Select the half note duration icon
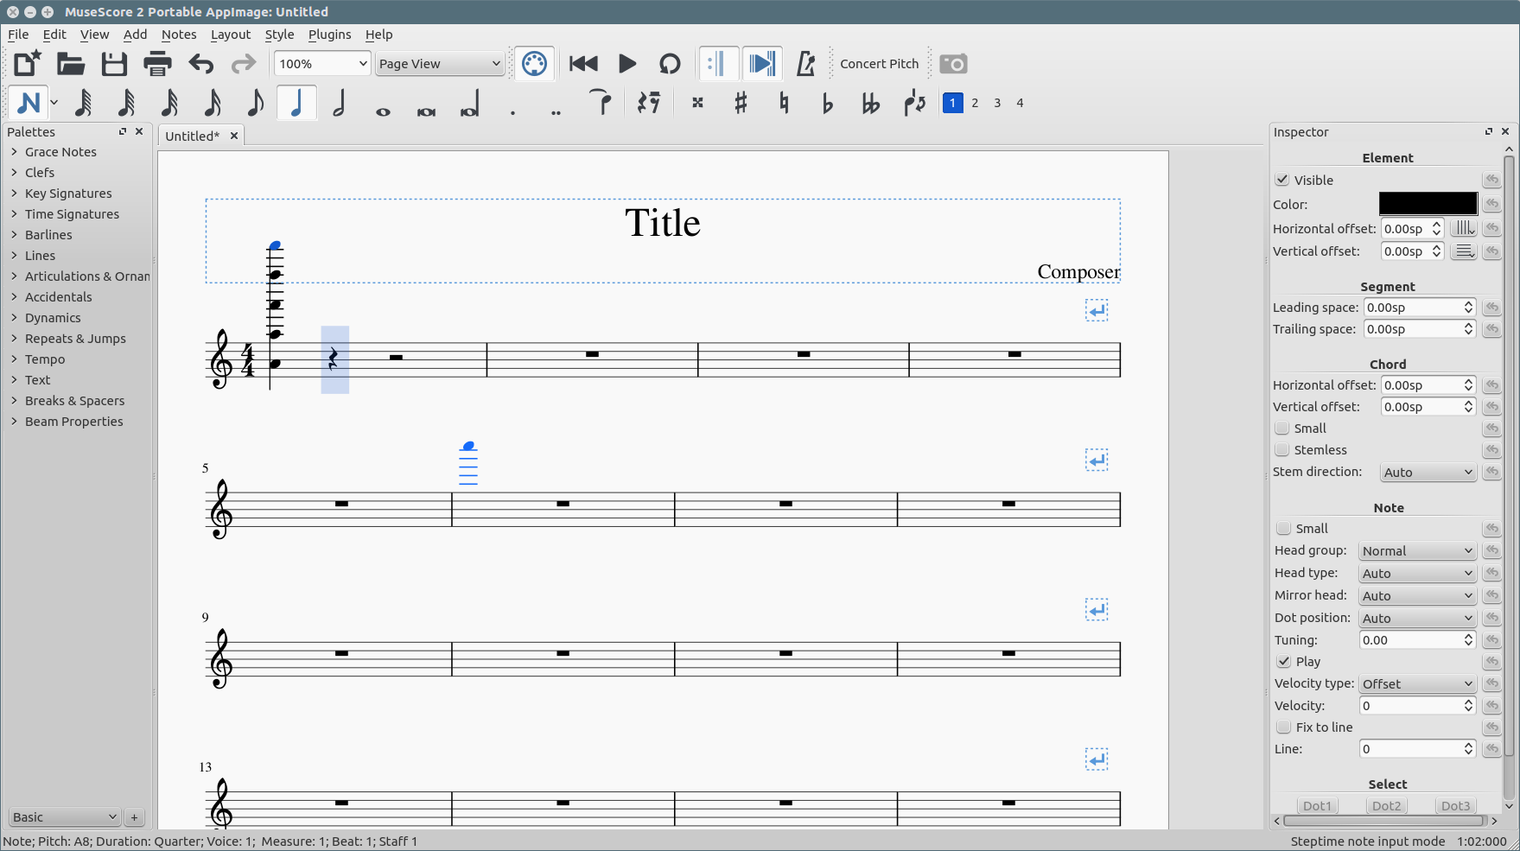Image resolution: width=1520 pixels, height=851 pixels. 340,103
